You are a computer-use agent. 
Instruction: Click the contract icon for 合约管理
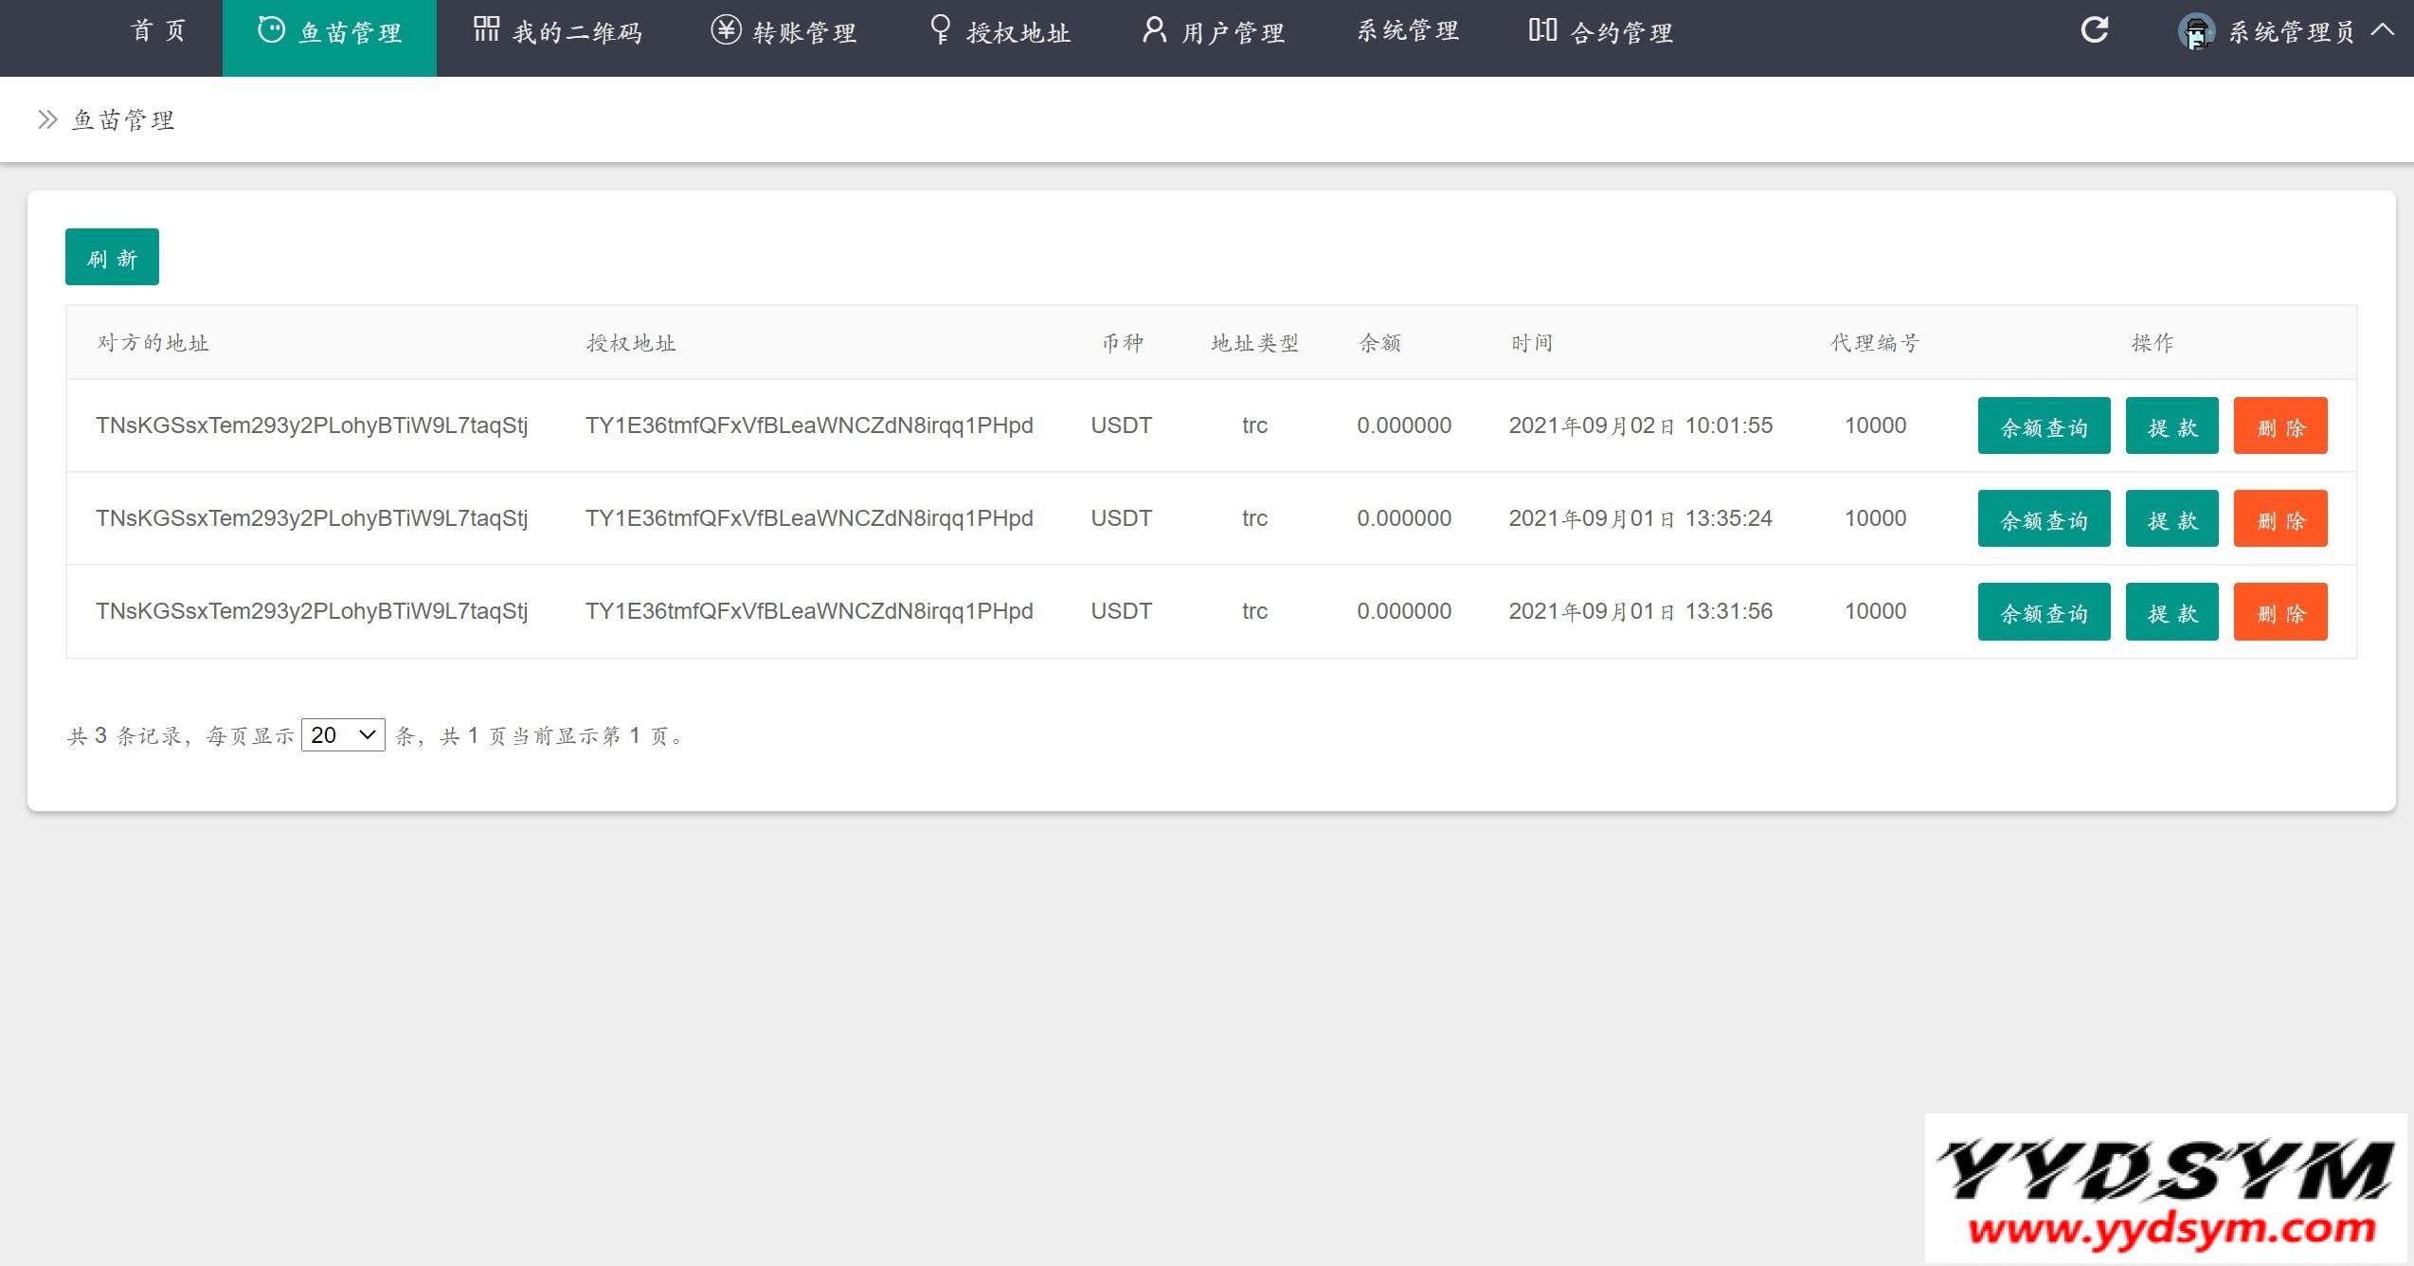(x=1542, y=30)
